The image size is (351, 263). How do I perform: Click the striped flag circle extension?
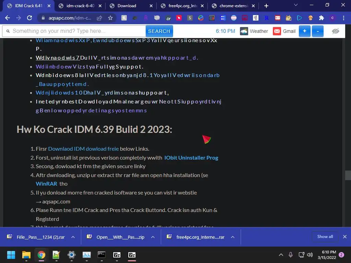coord(234,18)
